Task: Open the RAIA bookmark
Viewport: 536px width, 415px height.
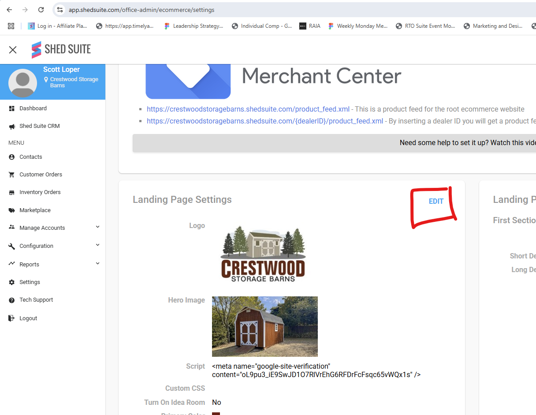Action: point(310,26)
